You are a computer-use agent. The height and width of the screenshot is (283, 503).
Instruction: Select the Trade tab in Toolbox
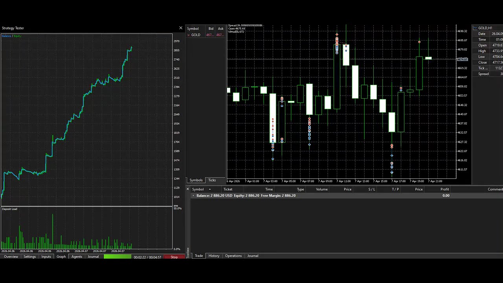[199, 255]
